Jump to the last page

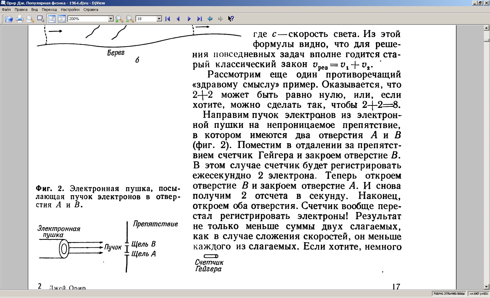199,19
